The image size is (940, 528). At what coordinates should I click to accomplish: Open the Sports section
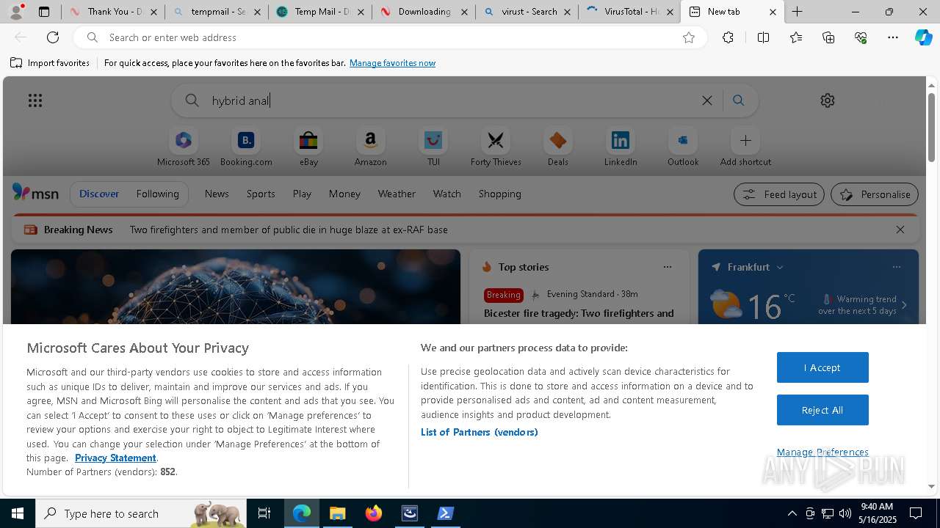[261, 194]
